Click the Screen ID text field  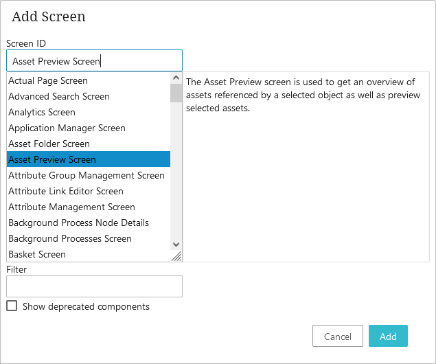click(x=94, y=60)
